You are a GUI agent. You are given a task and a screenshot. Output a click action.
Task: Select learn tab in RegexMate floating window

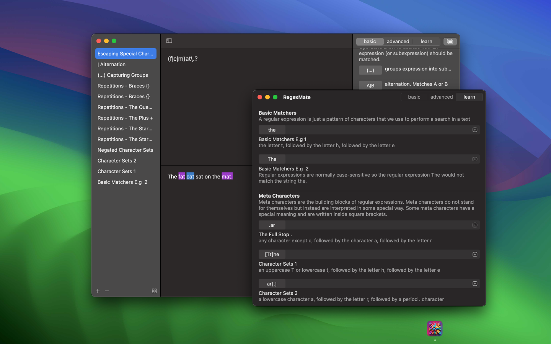coord(469,97)
